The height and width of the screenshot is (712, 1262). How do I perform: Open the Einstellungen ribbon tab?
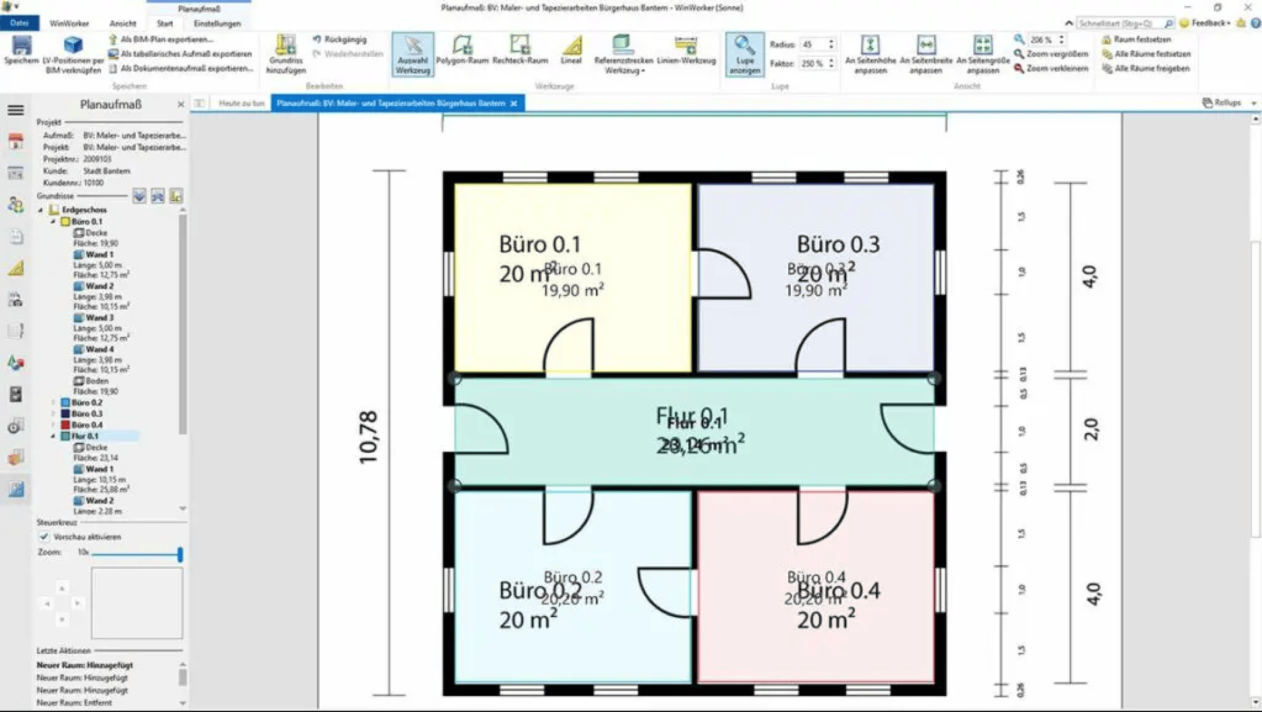click(x=217, y=23)
